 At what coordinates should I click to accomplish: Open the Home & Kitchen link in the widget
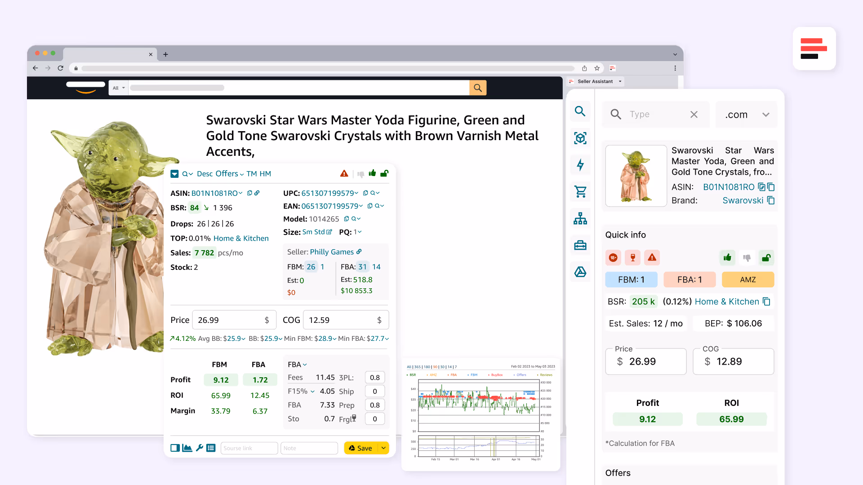coord(241,238)
